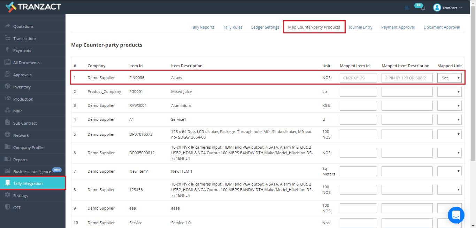Click the Tally Integration sidebar icon
The width and height of the screenshot is (476, 228).
[x=7, y=183]
